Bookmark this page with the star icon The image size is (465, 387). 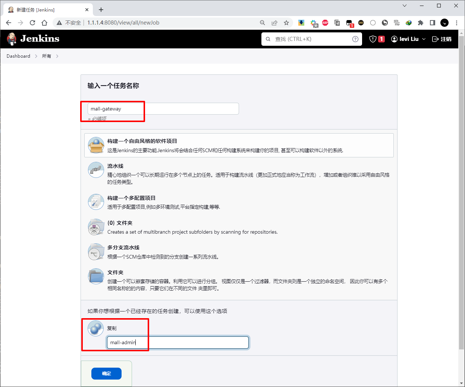coord(286,23)
